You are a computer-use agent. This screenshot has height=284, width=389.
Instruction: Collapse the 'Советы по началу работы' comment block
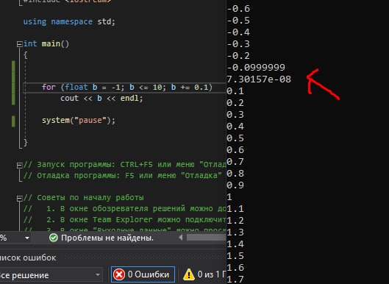tap(19, 199)
